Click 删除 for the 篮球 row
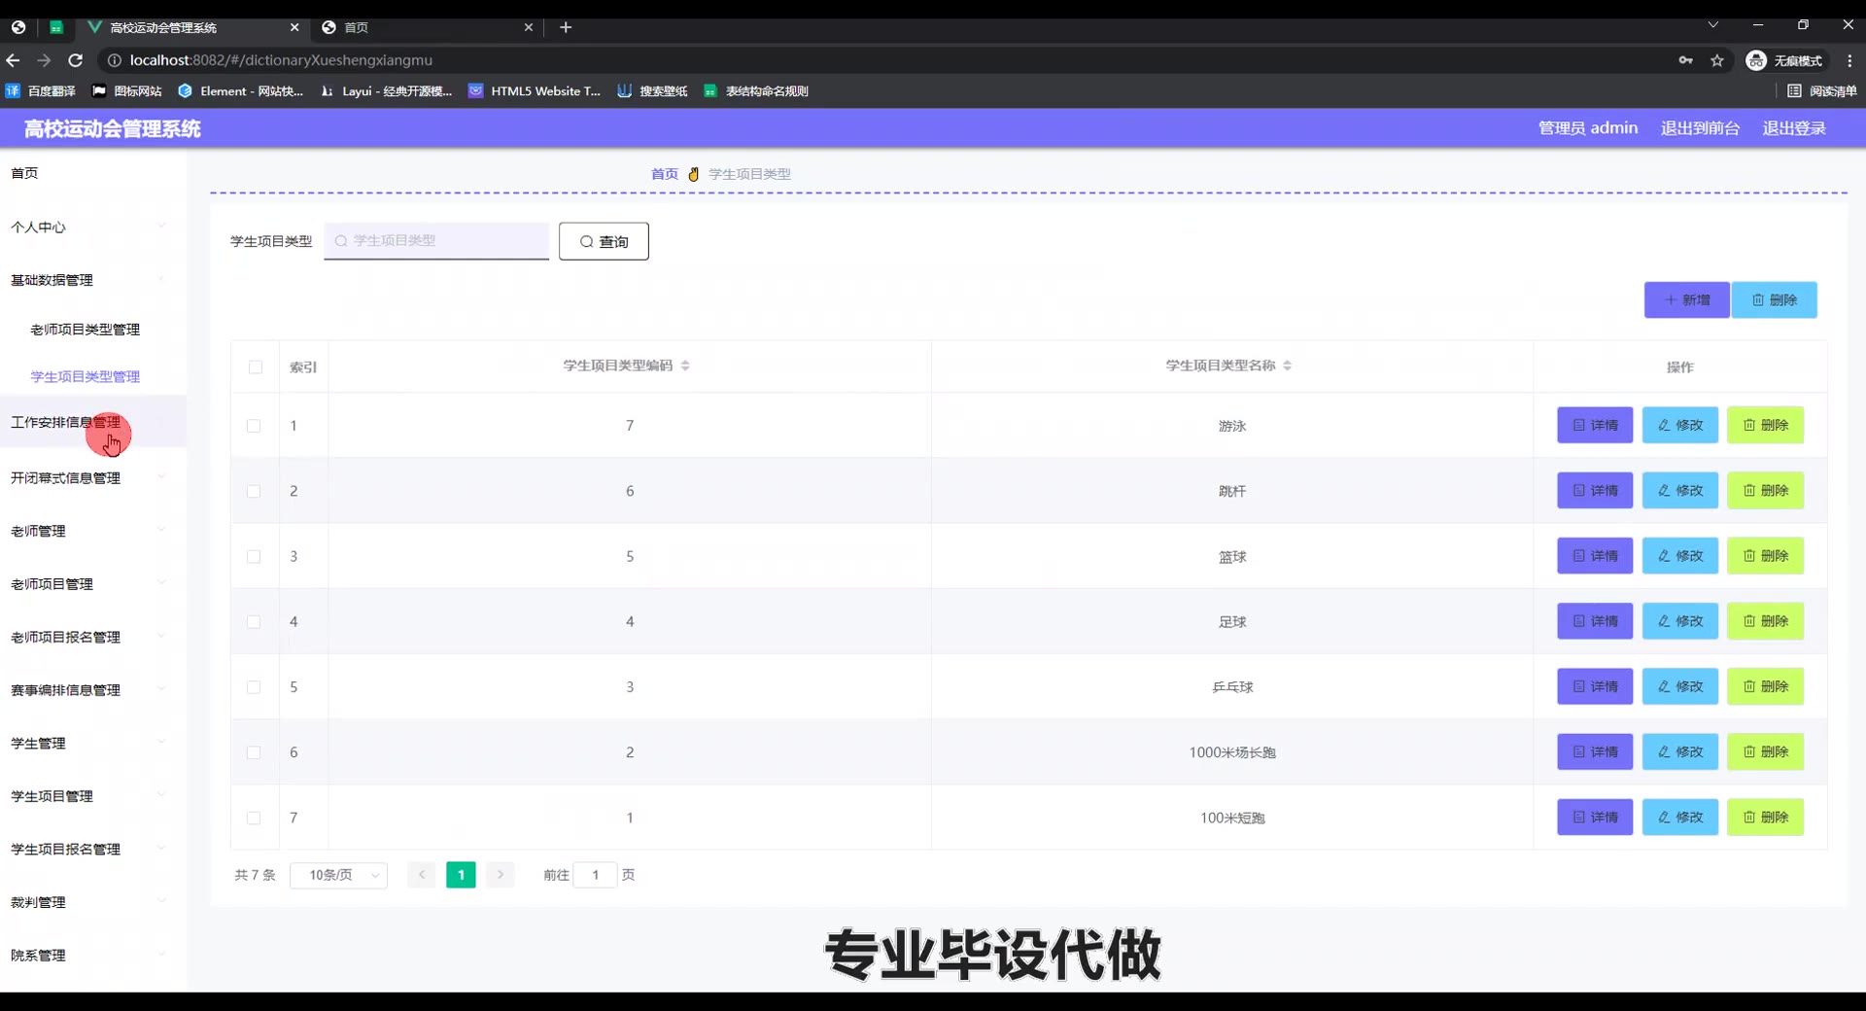The image size is (1866, 1011). point(1765,555)
